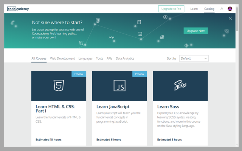Open the Tools category tab
The width and height of the screenshot is (242, 151).
(99, 59)
